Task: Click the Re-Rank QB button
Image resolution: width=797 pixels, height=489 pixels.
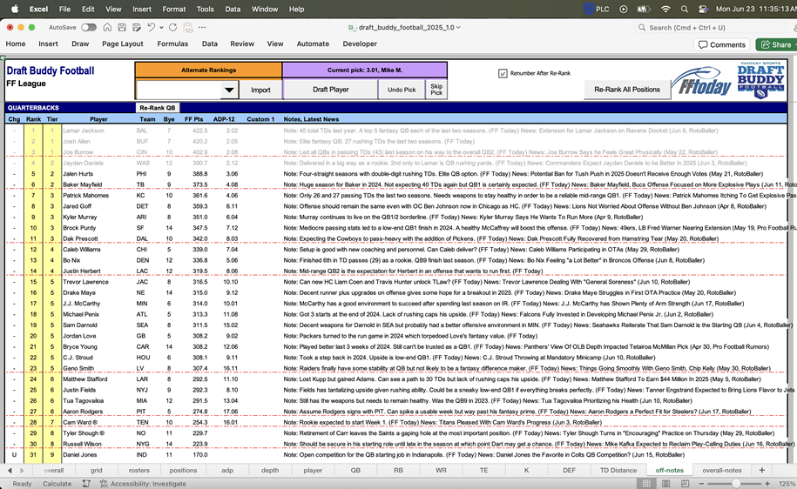Action: (x=157, y=108)
